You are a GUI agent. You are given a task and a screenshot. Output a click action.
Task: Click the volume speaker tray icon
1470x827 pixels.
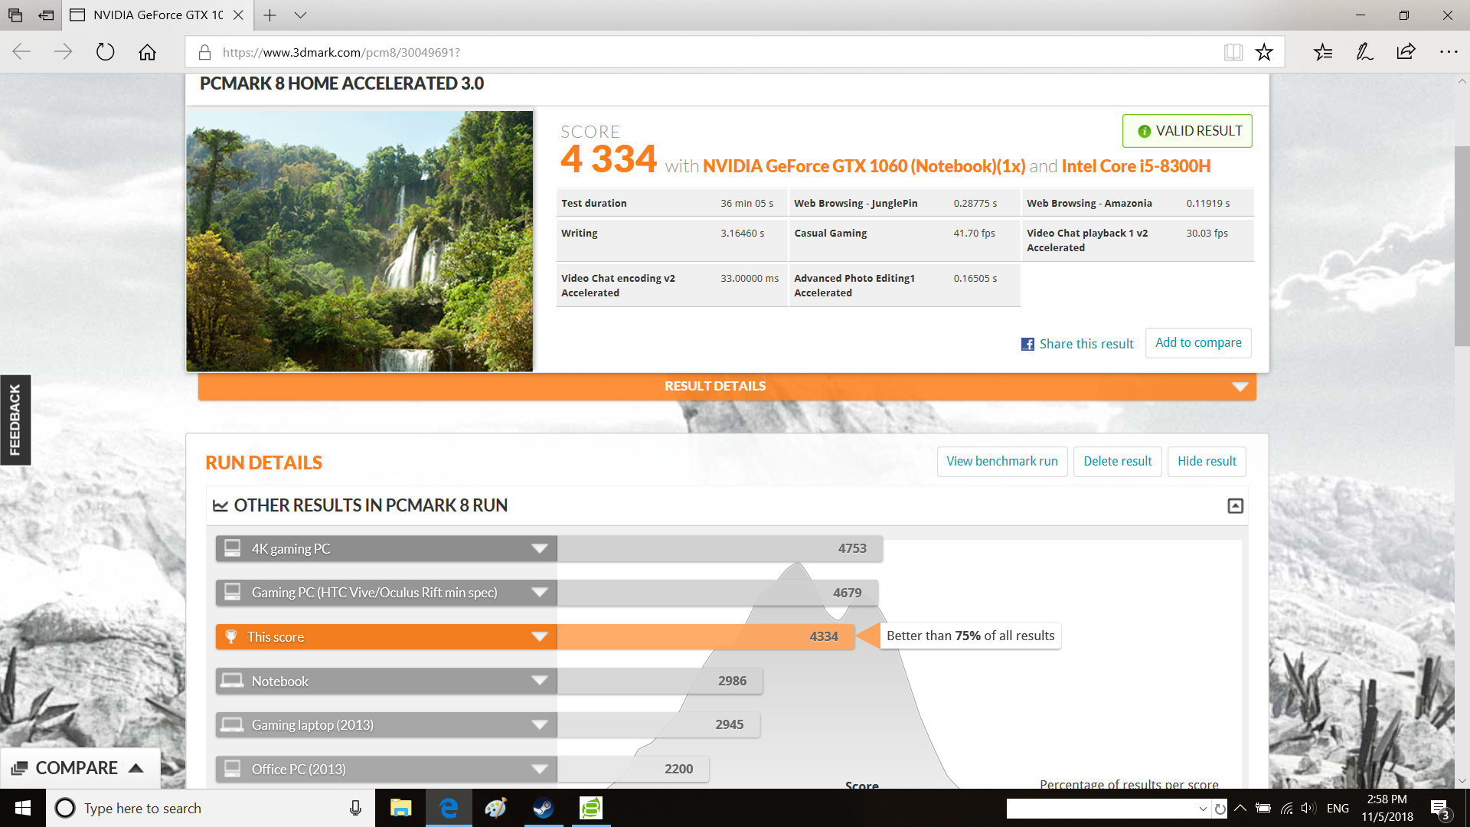click(1308, 808)
